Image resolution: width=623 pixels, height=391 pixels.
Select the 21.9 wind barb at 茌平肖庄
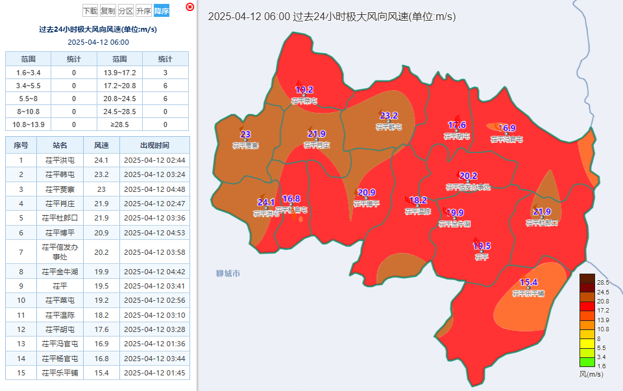[315, 133]
